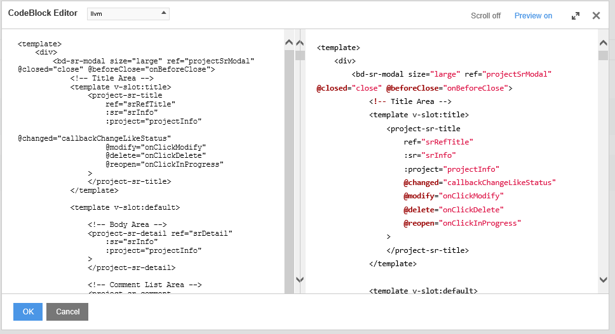Click '</project-sr-title>' in the preview pane
This screenshot has height=334, width=615.
[428, 250]
